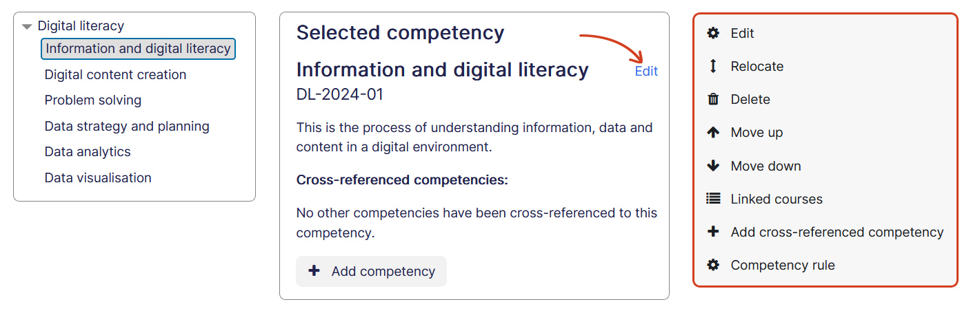
Task: Click the trash can Delete icon
Action: coord(713,100)
